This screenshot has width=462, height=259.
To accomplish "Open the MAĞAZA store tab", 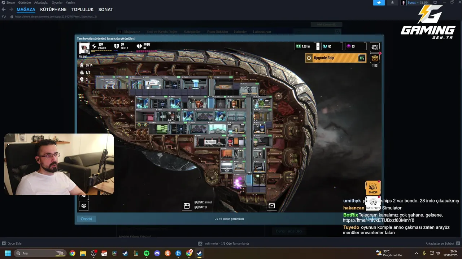I will pyautogui.click(x=26, y=9).
